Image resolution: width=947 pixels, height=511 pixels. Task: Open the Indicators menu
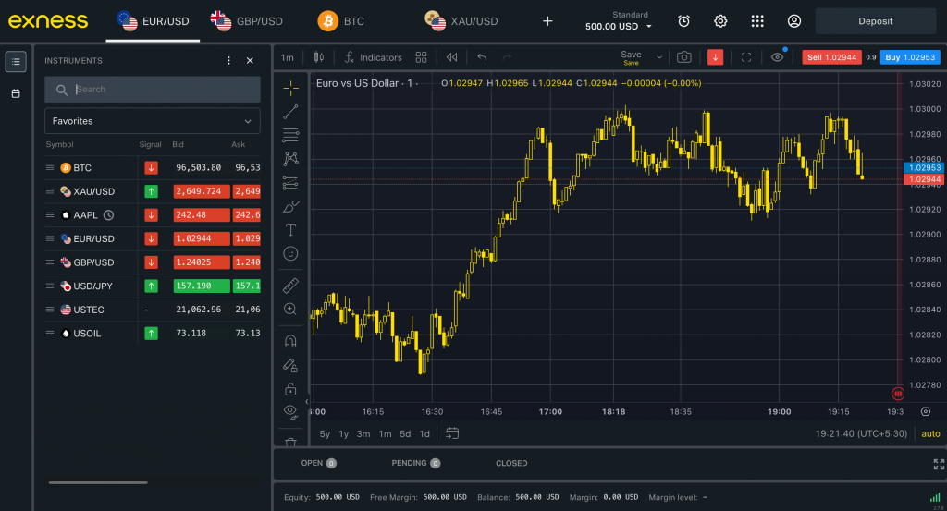[373, 57]
